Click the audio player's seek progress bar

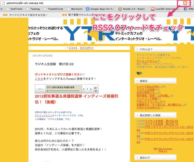63,91
